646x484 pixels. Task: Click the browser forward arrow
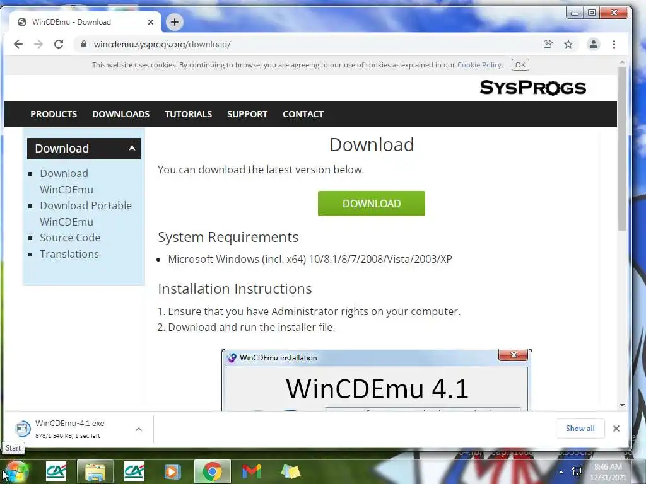38,44
